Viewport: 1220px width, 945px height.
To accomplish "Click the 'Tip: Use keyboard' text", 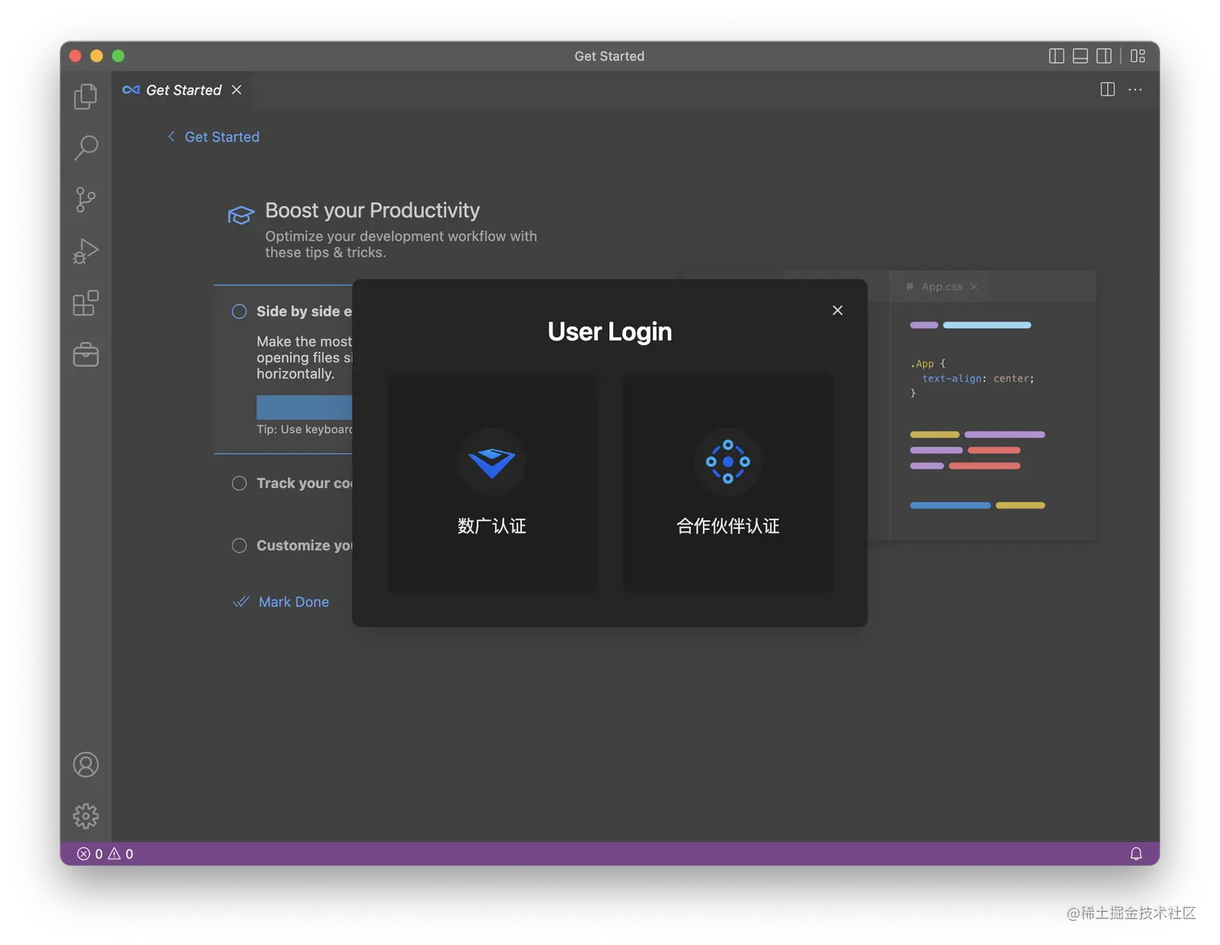I will click(304, 429).
